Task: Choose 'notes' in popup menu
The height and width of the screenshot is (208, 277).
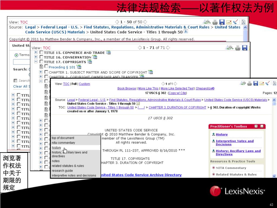Action: pos(56,161)
